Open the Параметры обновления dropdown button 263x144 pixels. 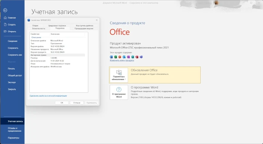[119, 75]
